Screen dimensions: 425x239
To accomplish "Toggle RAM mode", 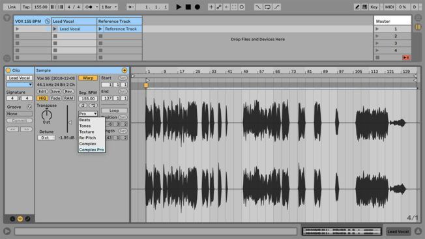I will point(68,98).
